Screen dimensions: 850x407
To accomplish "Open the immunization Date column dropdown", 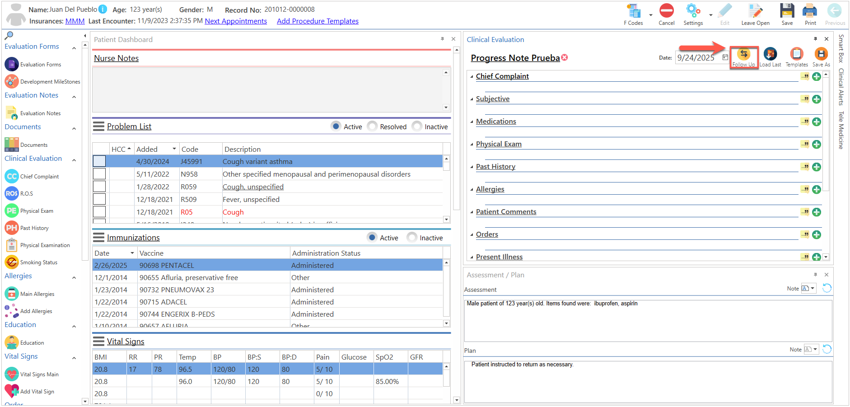I will (132, 253).
